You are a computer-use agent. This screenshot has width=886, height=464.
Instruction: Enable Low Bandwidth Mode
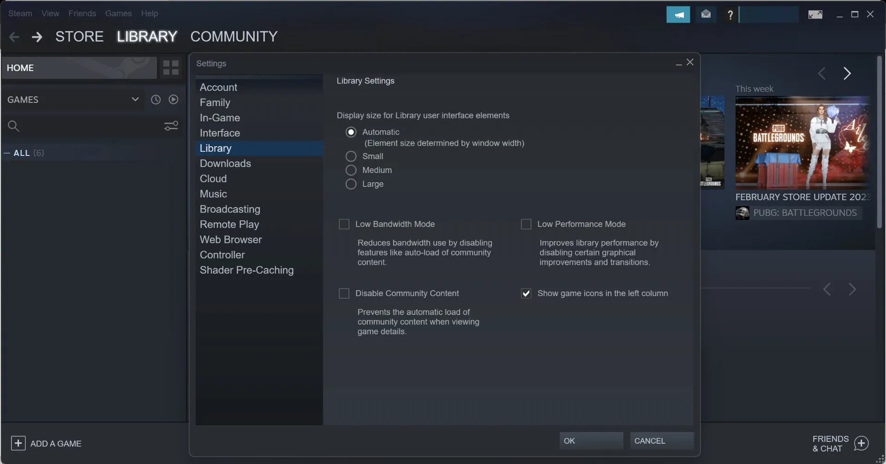(344, 224)
